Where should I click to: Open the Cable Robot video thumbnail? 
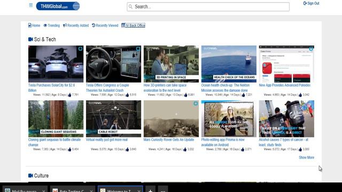113,118
